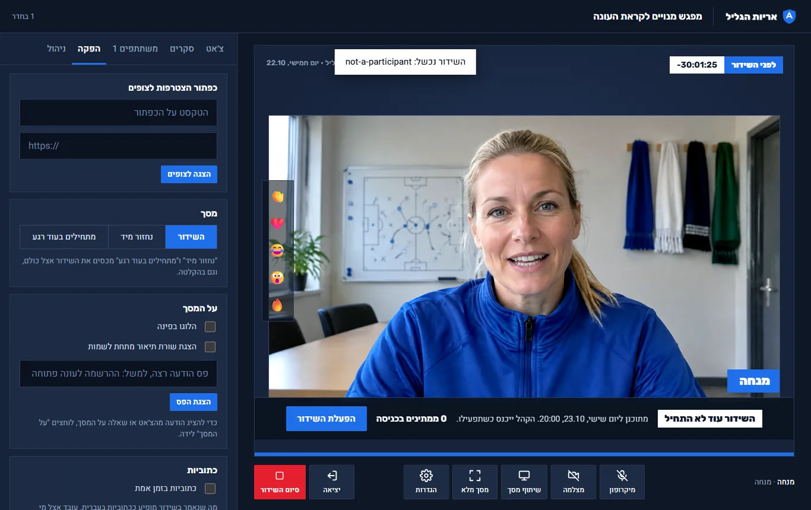Toggle כתוביות בזמן אמת checkbox
This screenshot has height=510, width=811.
(210, 489)
